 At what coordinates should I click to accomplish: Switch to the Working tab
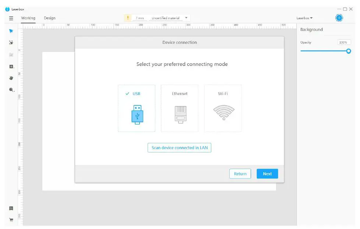[x=28, y=18]
